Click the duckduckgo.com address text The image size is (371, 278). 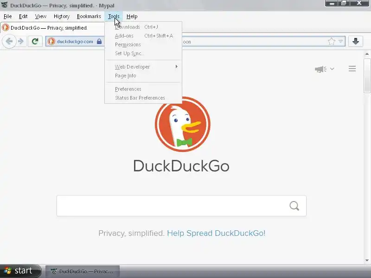75,41
